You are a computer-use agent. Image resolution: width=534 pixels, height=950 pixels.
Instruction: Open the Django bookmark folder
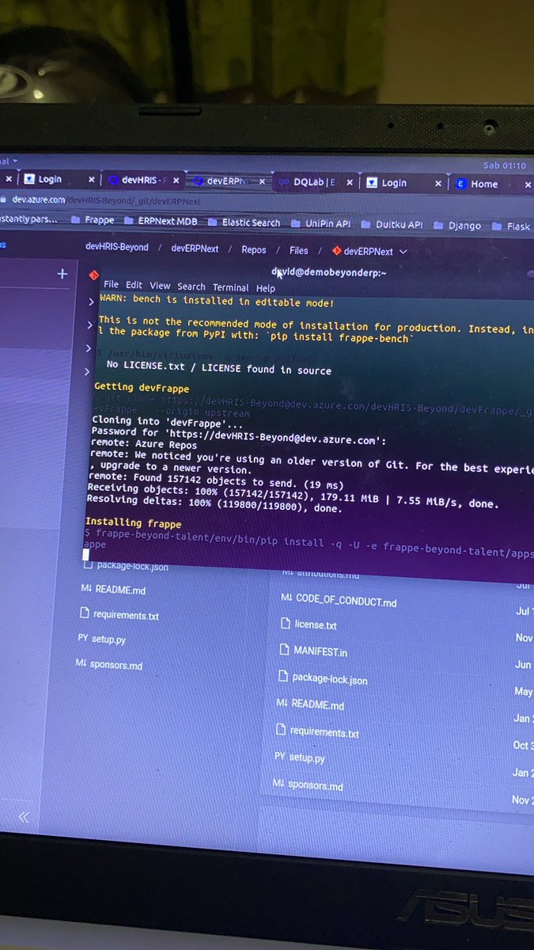click(x=457, y=226)
